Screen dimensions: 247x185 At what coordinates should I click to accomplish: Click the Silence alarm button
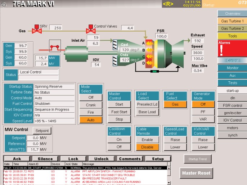pos(45,159)
